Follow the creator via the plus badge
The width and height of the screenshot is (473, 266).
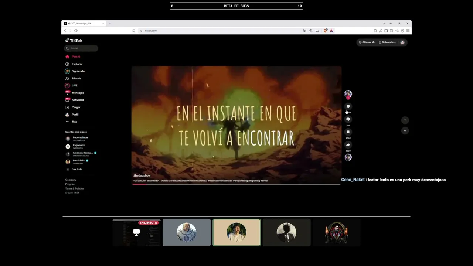[348, 98]
